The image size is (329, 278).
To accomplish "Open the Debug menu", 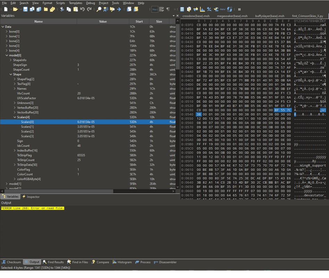I will [91, 3].
